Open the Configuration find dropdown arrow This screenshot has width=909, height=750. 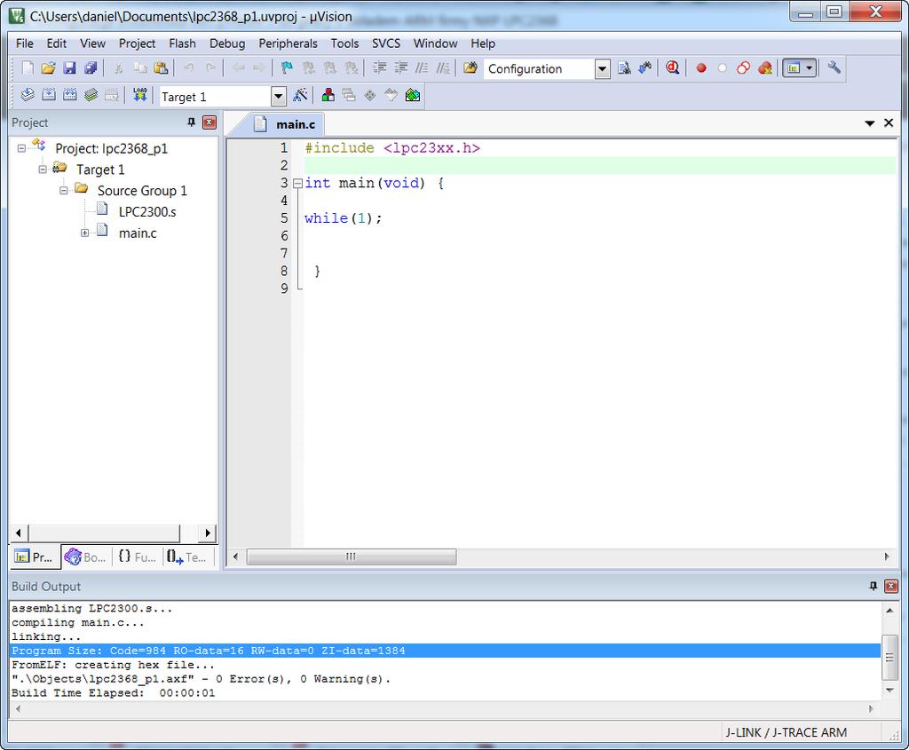click(x=603, y=69)
